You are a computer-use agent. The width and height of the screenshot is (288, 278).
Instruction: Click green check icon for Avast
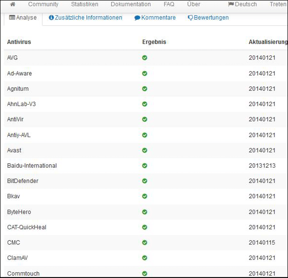144,150
